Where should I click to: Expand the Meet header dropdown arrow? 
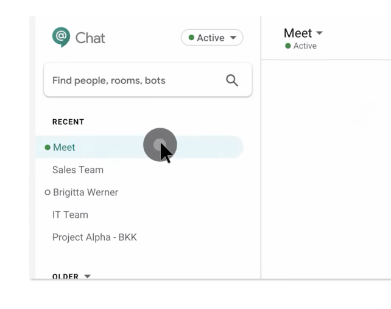tap(319, 33)
